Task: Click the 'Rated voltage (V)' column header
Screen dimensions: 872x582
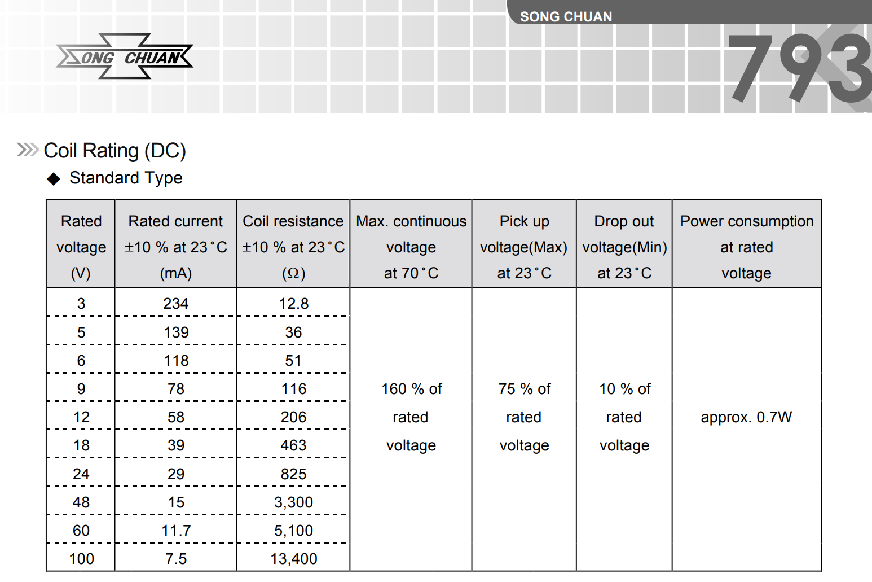Action: click(x=81, y=244)
